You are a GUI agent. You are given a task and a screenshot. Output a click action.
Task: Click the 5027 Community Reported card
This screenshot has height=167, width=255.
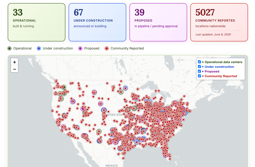pos(219,22)
